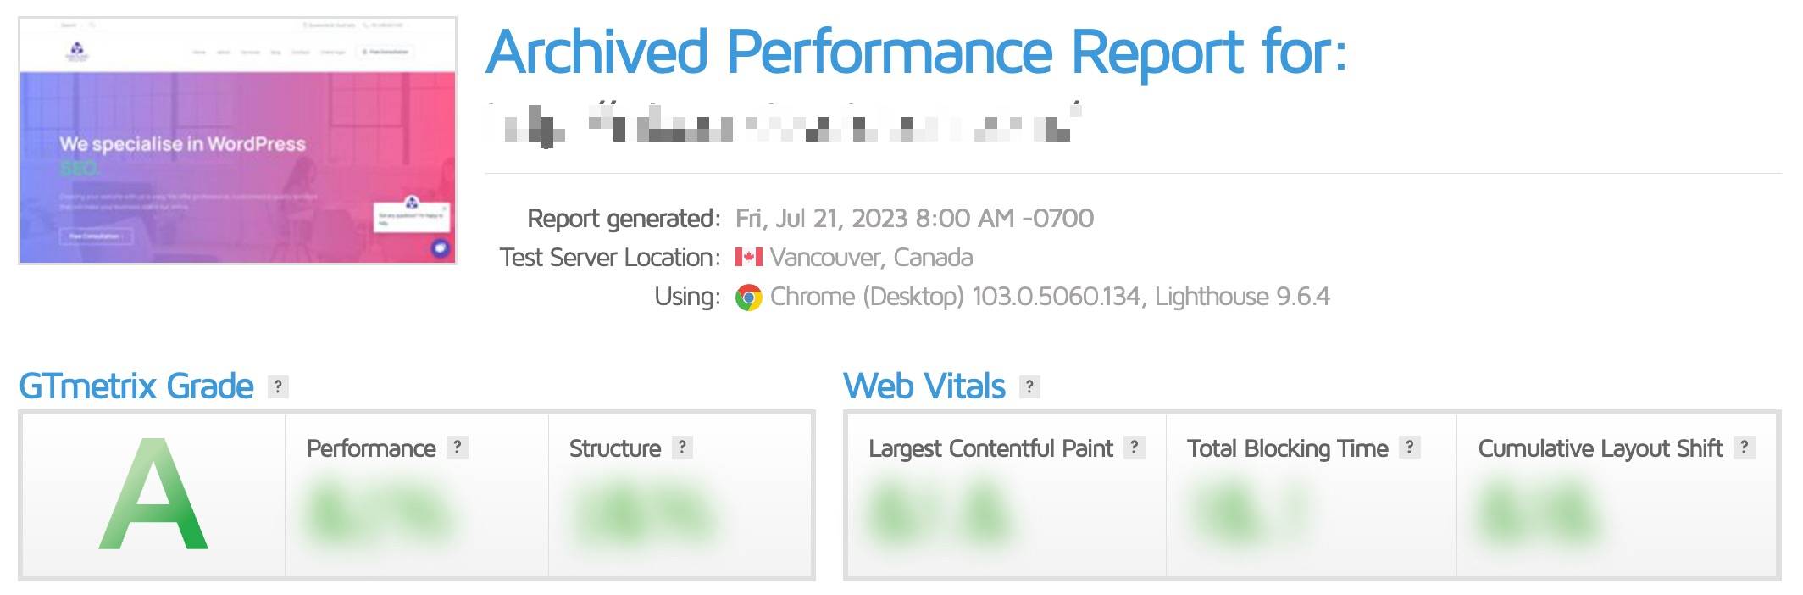1803x595 pixels.
Task: Click the Web Vitals heading
Action: click(x=924, y=386)
